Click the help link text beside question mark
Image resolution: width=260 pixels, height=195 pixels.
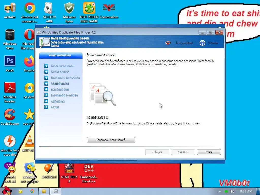pyautogui.click(x=213, y=43)
